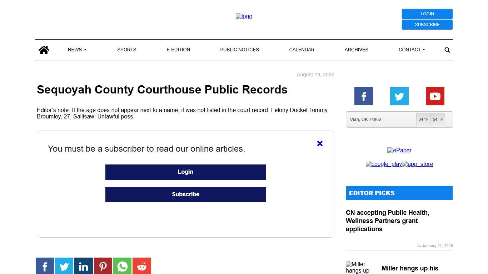Open the search icon
Screen dimensions: 488x274
(447, 50)
